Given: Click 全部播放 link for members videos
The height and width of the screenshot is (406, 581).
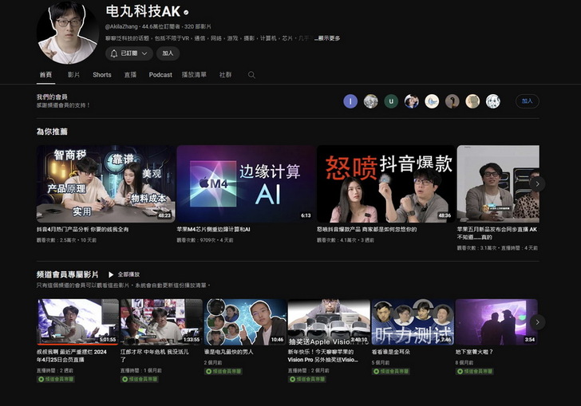Looking at the screenshot, I should 128,274.
